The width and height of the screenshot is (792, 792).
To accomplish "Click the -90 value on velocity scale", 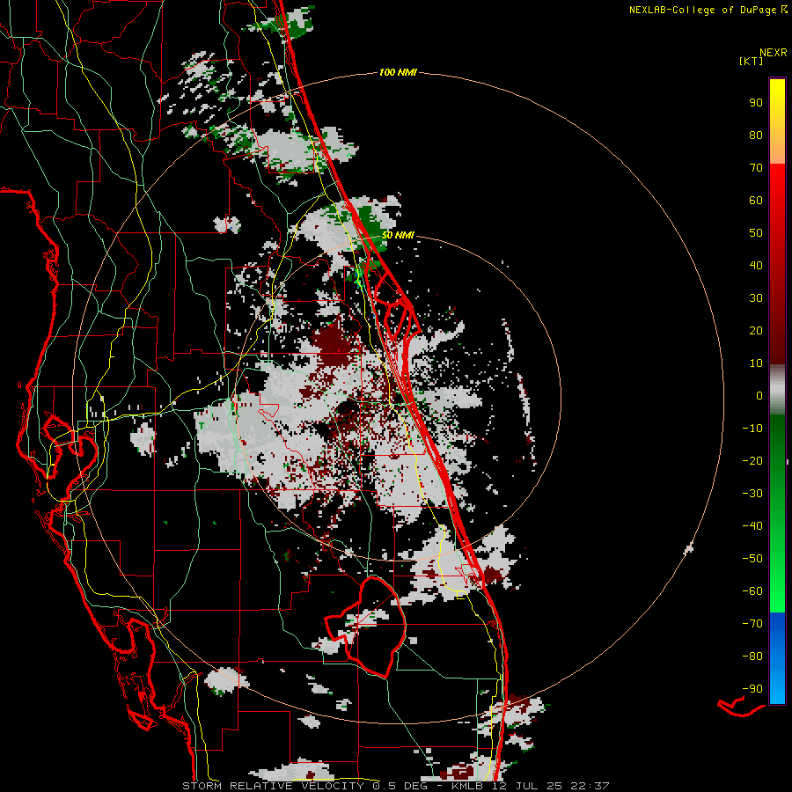I will click(x=752, y=688).
